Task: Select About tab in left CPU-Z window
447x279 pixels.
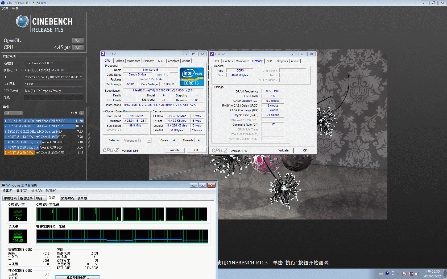Action: [x=186, y=61]
